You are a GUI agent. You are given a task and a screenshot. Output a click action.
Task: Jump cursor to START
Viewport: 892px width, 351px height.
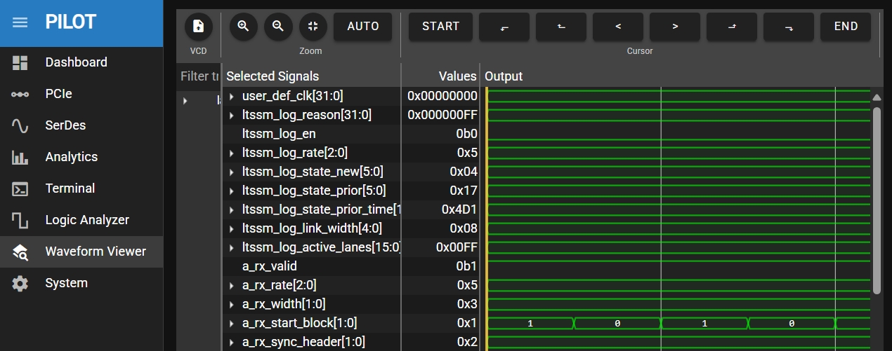[440, 27]
